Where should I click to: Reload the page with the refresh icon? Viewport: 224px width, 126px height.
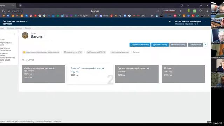tap(3, 11)
